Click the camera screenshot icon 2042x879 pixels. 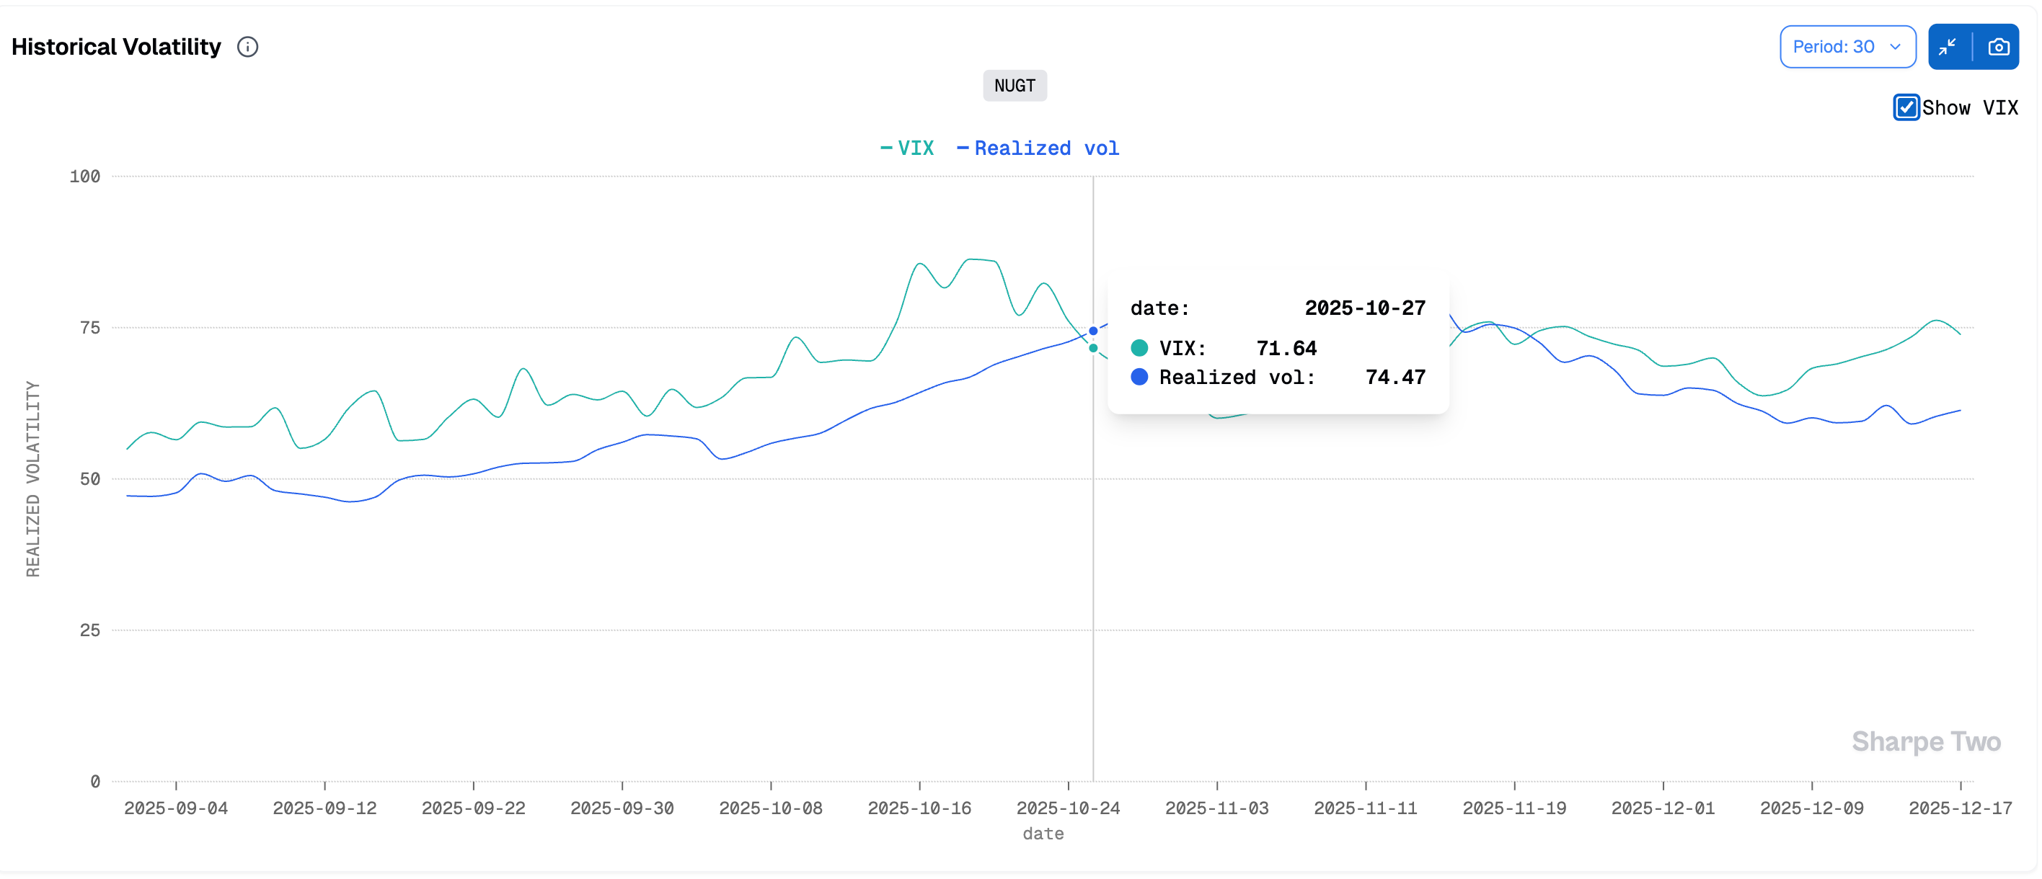[x=1999, y=47]
